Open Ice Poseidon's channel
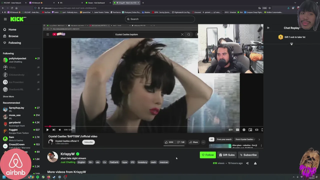Image resolution: width=320 pixels, height=180 pixels. click(21, 82)
